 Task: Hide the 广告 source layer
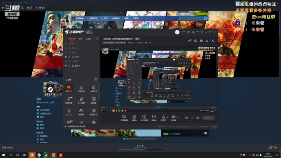[66, 57]
